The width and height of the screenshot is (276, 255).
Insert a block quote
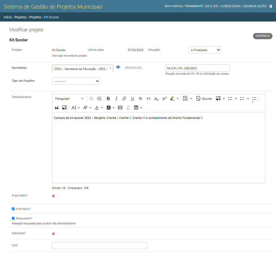coord(57,108)
